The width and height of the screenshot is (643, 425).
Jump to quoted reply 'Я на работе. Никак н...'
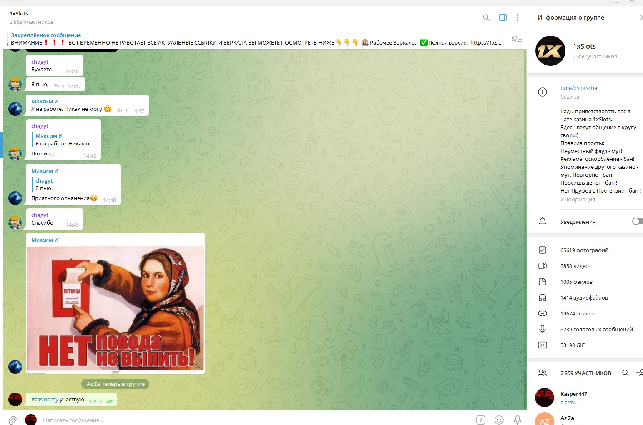tap(64, 140)
